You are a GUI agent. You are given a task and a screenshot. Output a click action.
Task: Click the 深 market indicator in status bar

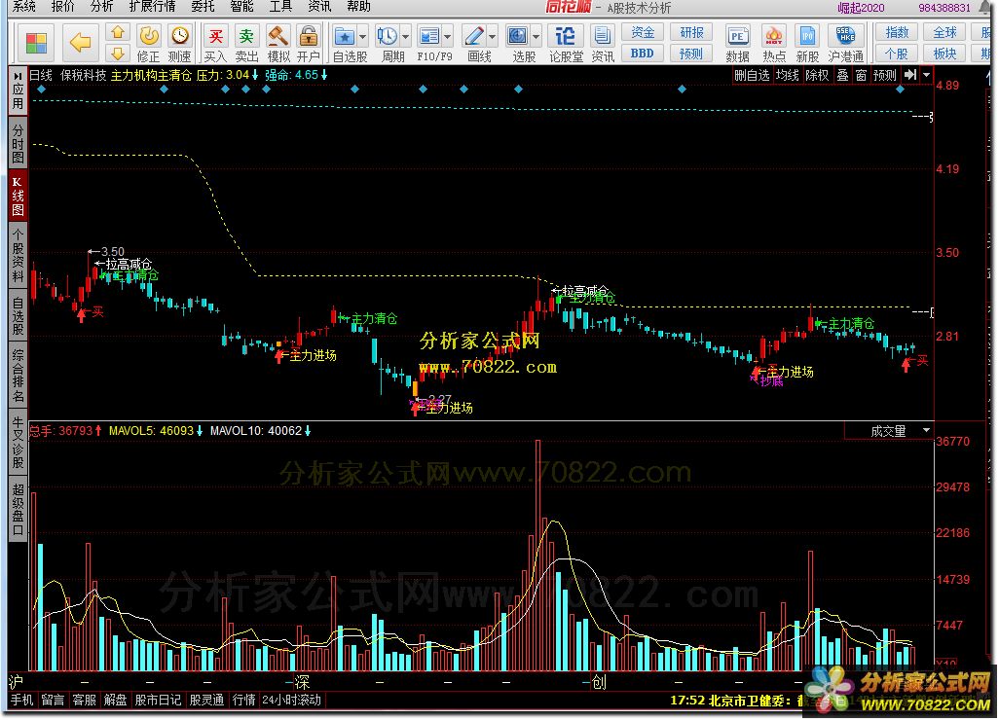click(x=302, y=683)
